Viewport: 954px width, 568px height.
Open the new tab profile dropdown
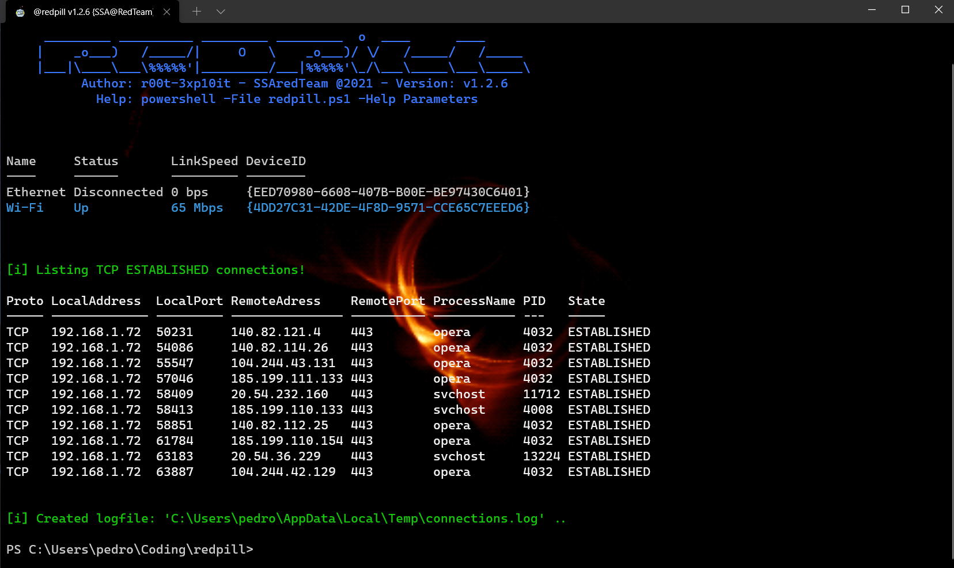point(221,12)
